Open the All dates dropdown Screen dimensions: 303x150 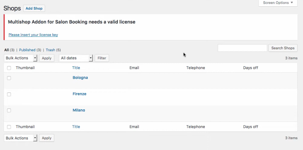(76, 58)
